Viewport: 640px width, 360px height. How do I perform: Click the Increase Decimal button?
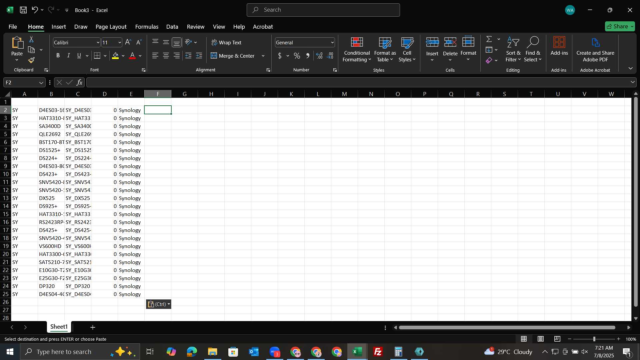(x=319, y=56)
